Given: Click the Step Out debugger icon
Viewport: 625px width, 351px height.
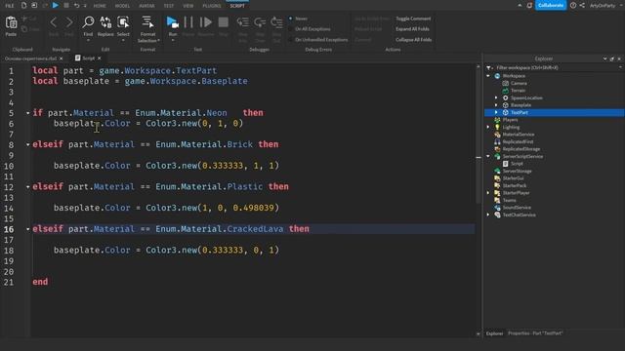Looking at the screenshot, I should click(x=276, y=22).
